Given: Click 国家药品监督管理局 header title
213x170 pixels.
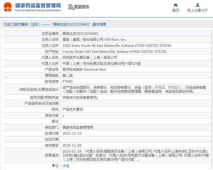Looking at the screenshot, I should click(x=38, y=6).
